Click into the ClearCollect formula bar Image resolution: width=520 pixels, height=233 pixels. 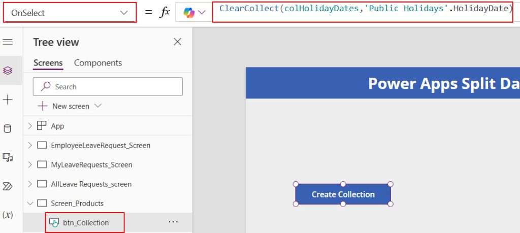pyautogui.click(x=363, y=12)
